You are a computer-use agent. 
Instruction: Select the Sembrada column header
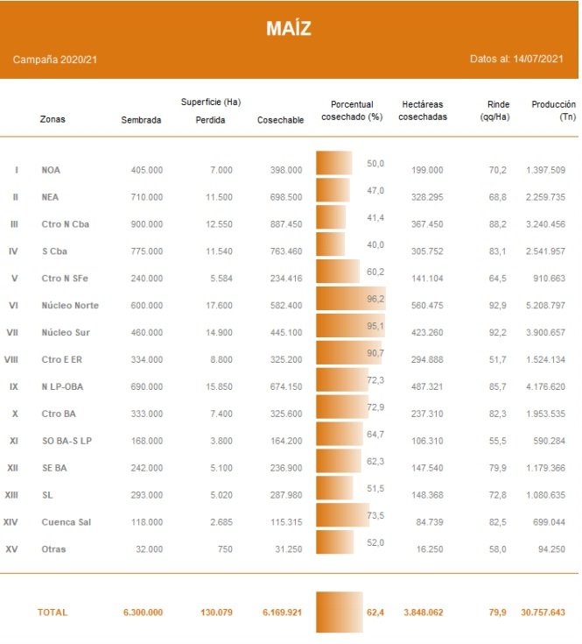click(141, 120)
